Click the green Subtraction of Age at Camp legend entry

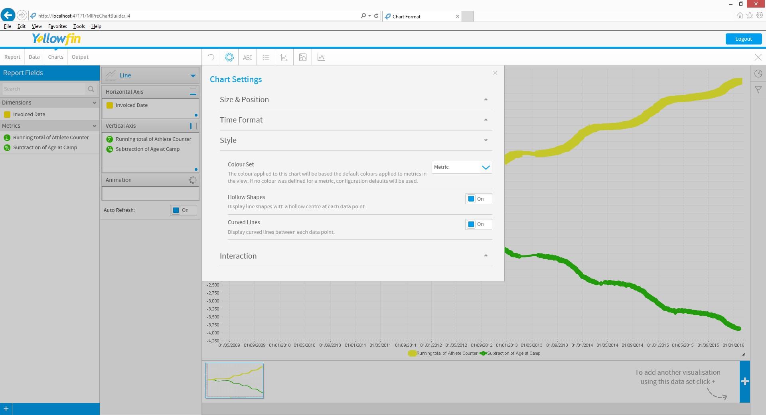(x=510, y=354)
